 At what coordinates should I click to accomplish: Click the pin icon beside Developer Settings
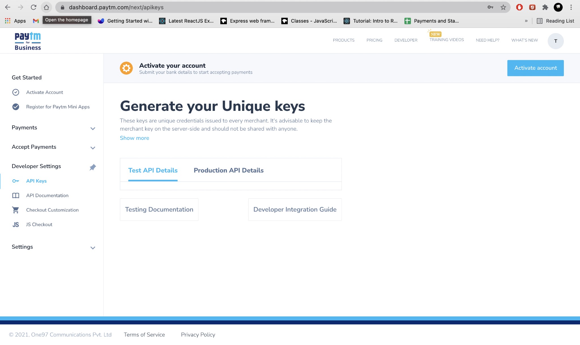pyautogui.click(x=93, y=167)
